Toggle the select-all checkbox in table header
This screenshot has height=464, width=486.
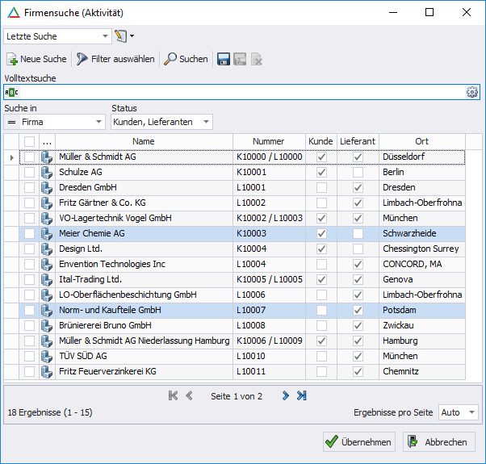click(x=30, y=141)
